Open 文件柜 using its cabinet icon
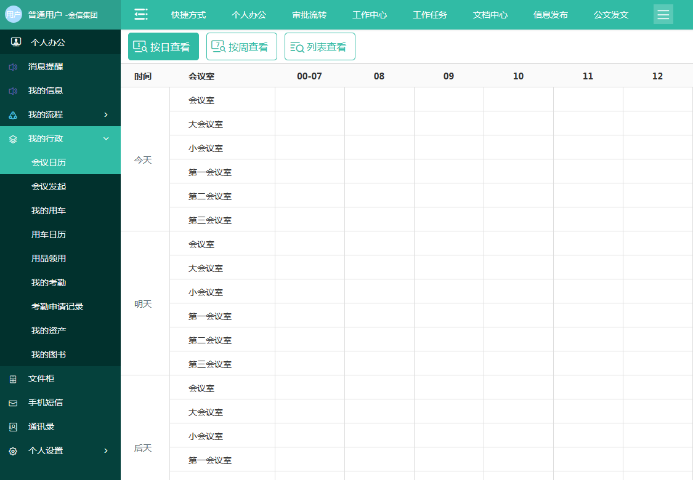This screenshot has width=693, height=480. (12, 379)
